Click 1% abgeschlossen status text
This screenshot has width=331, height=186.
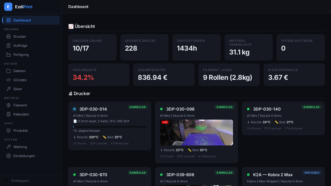click(87, 131)
